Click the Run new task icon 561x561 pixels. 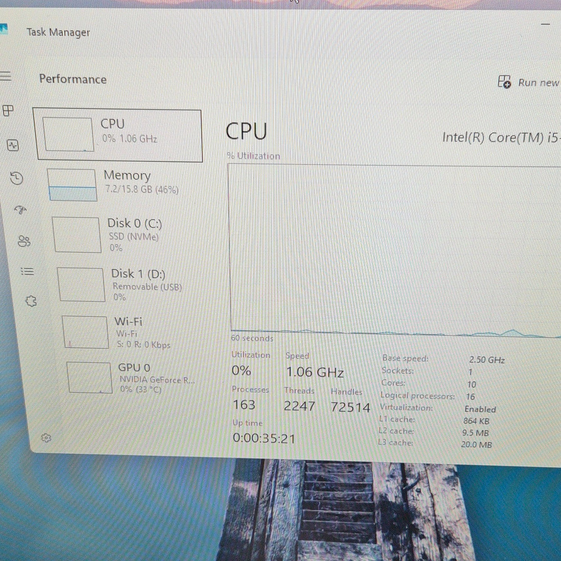[504, 82]
